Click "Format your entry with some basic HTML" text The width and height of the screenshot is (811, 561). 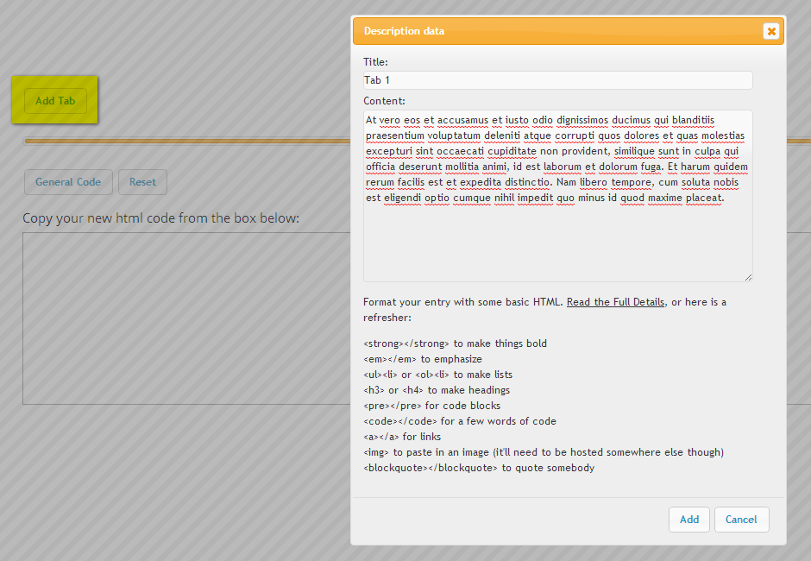[463, 302]
